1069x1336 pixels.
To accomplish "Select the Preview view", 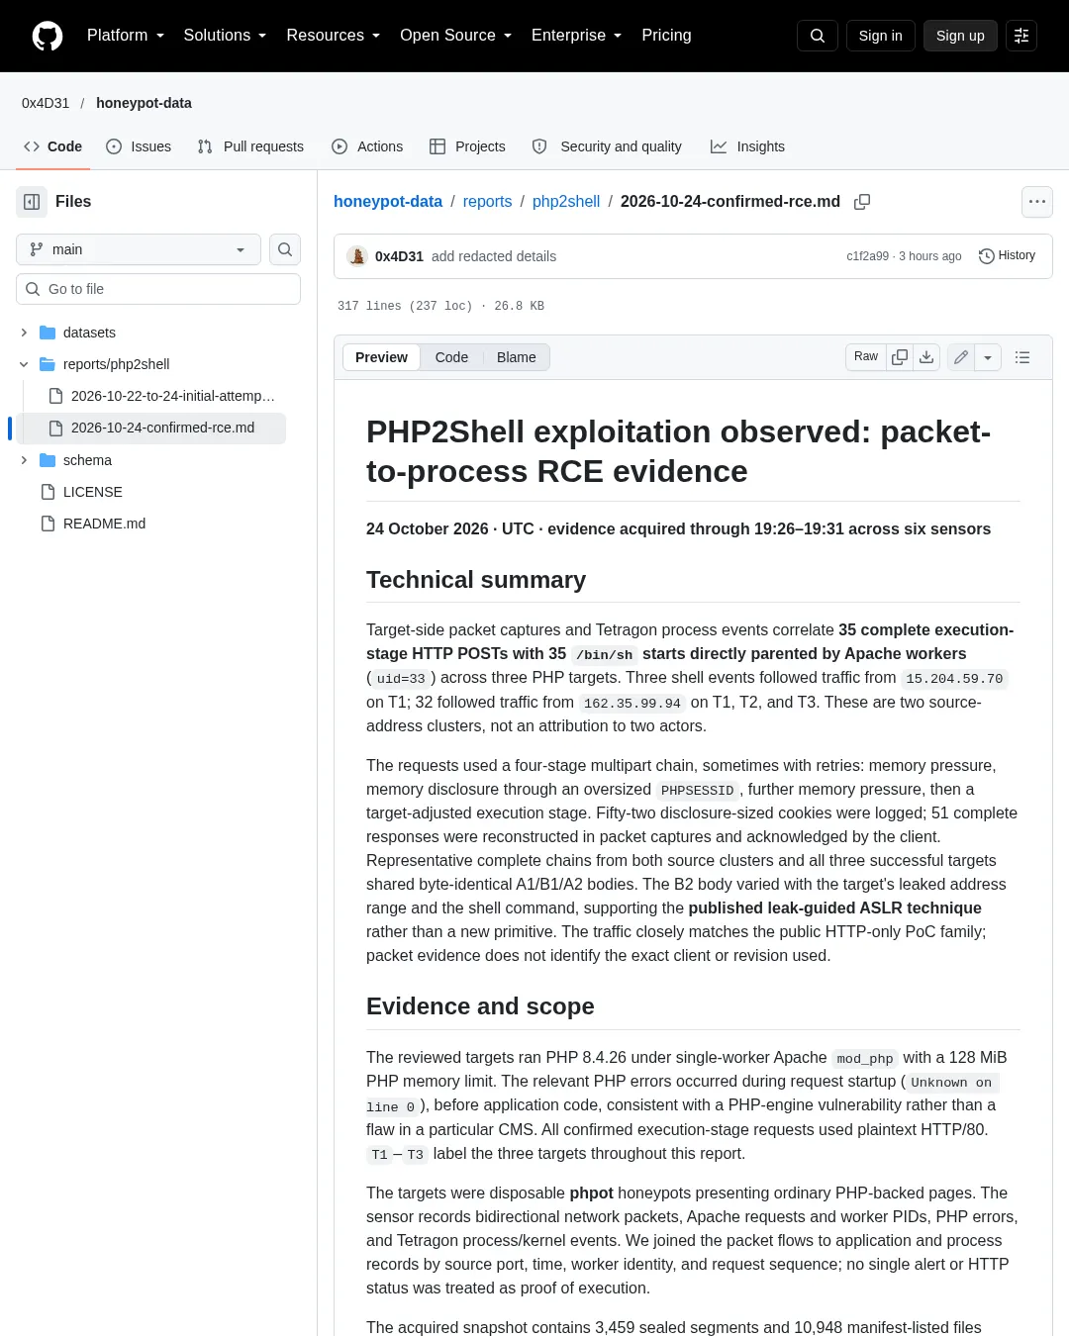I will tap(381, 357).
